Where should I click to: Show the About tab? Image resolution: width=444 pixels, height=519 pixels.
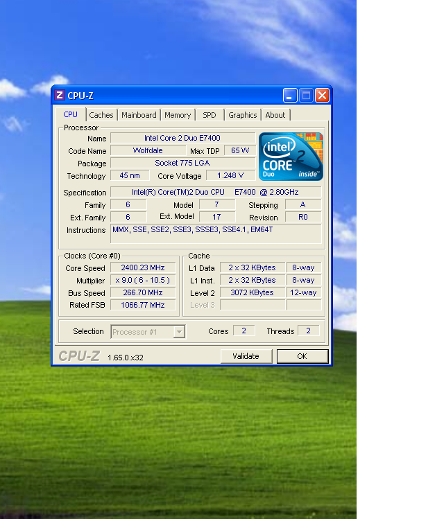tap(275, 115)
